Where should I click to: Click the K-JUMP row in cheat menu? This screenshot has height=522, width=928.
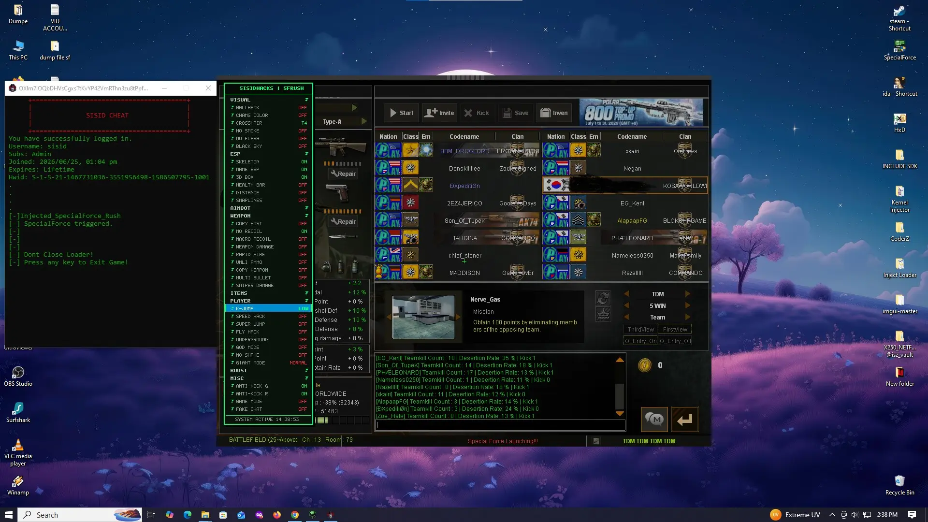[269, 308]
